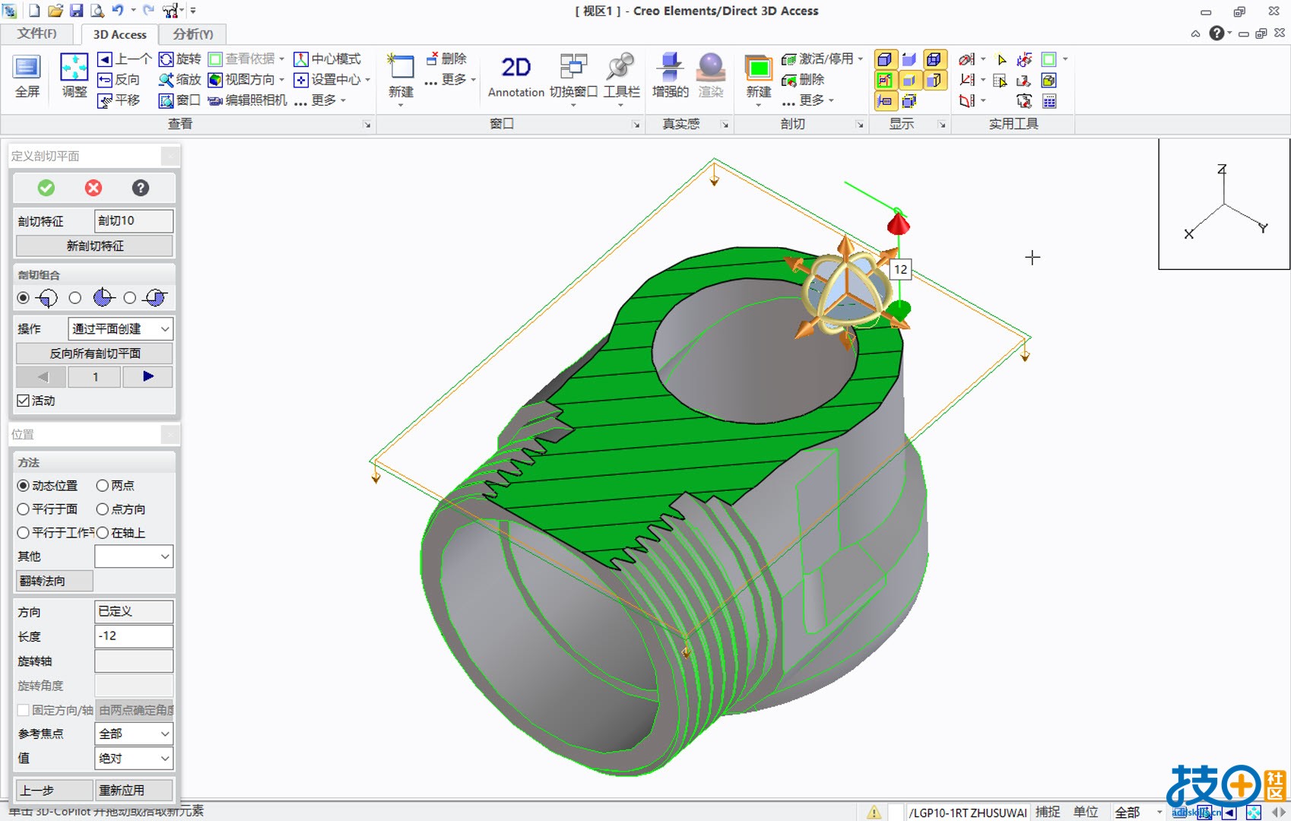1291x821 pixels.
Task: Select third 剖切组合 section combination radio
Action: [130, 298]
